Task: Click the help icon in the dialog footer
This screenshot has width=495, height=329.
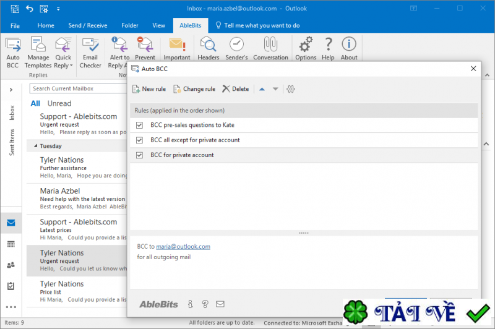Action: pyautogui.click(x=205, y=304)
